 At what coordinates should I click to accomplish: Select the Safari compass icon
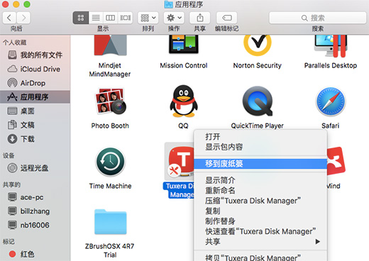(x=331, y=101)
